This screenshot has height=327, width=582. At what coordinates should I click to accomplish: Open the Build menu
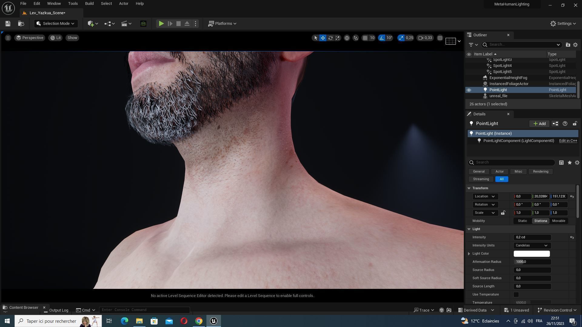coord(89,4)
